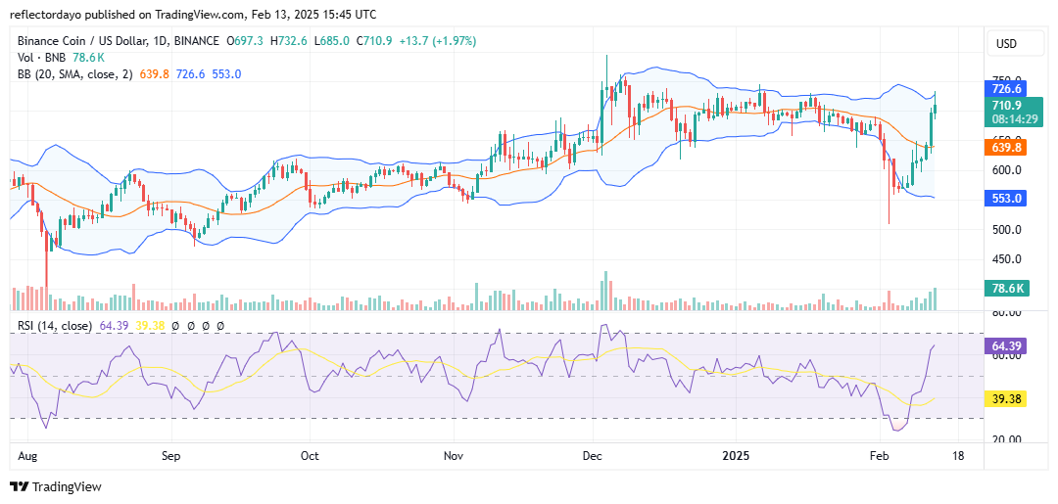This screenshot has height=504, width=1058.
Task: Click the 639.8 orange basis price label
Action: click(x=1005, y=147)
